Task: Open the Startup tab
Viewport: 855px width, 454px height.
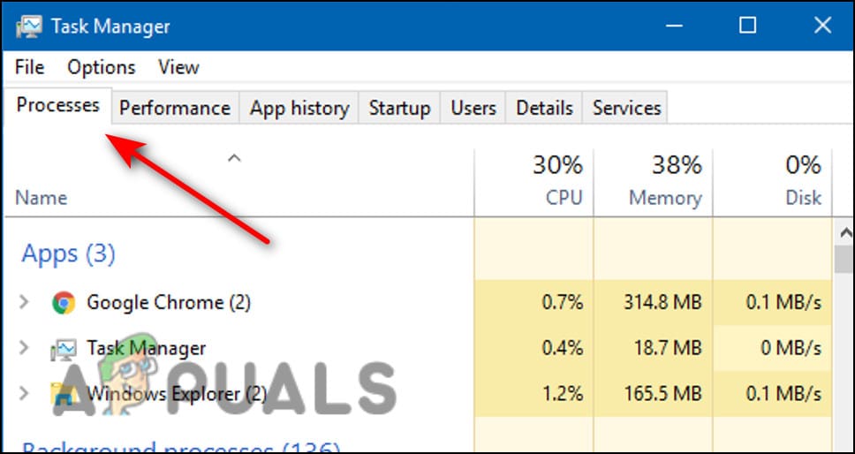Action: point(399,108)
